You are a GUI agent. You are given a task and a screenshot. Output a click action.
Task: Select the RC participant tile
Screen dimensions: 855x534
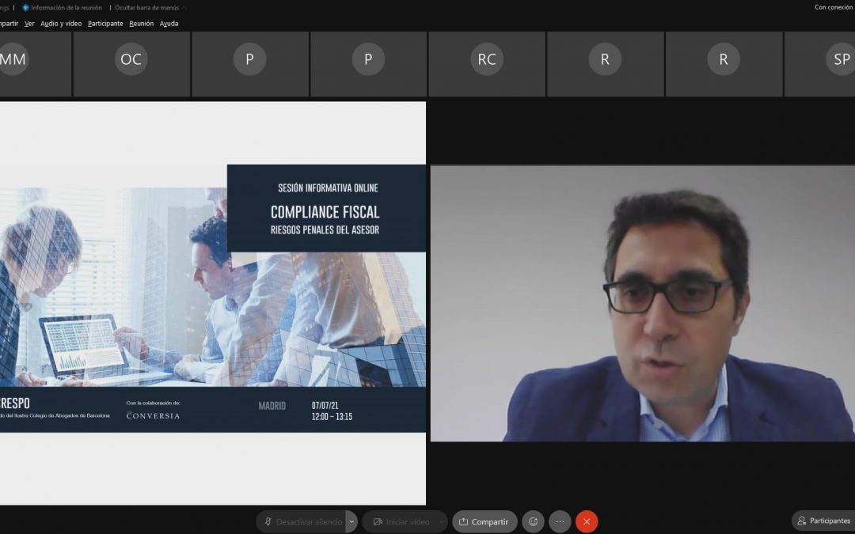(x=487, y=64)
